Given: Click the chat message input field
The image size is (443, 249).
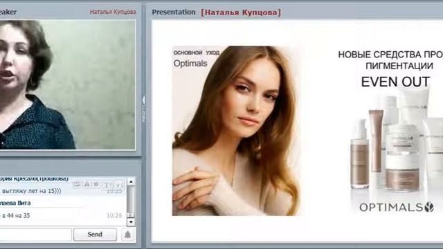Looking at the screenshot, I should tap(35, 234).
